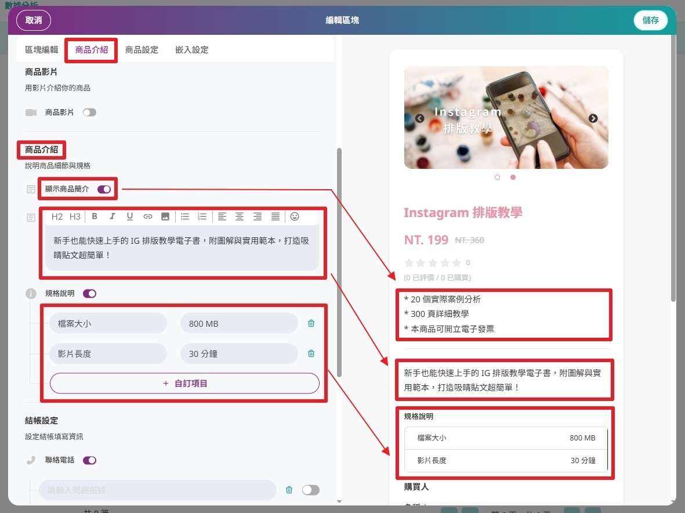Toggle italic formatting in the editor
Screen dimensions: 685x513
point(113,216)
